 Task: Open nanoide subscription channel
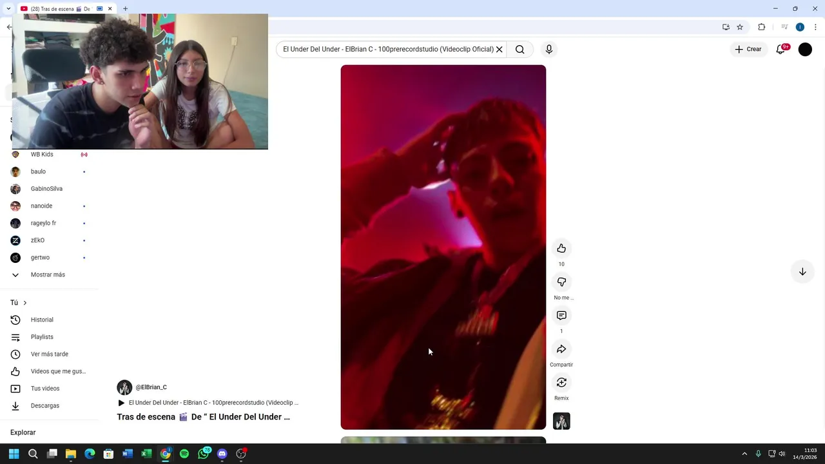point(50,206)
